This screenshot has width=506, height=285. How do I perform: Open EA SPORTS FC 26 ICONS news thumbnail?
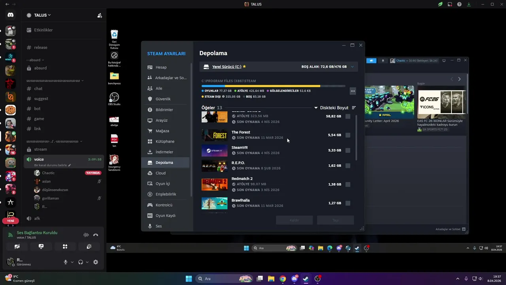click(x=442, y=102)
